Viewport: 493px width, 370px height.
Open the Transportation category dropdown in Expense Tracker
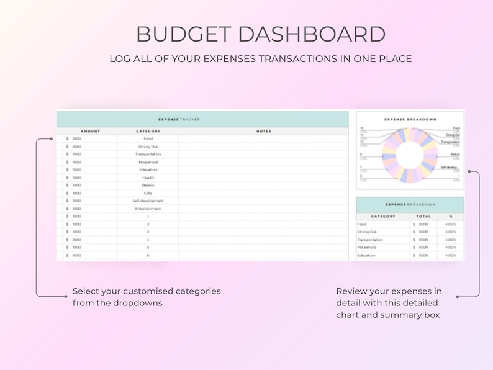pos(148,155)
